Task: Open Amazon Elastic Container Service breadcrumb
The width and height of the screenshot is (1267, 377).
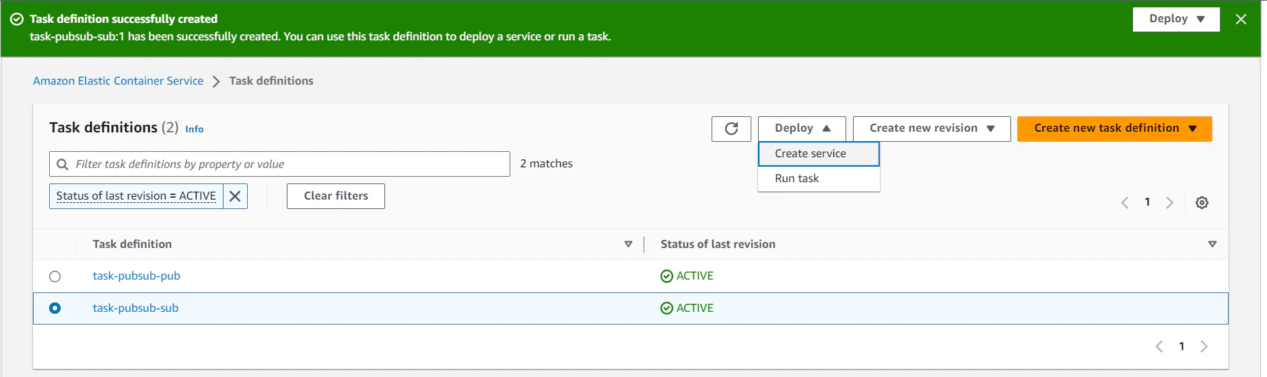Action: tap(118, 81)
